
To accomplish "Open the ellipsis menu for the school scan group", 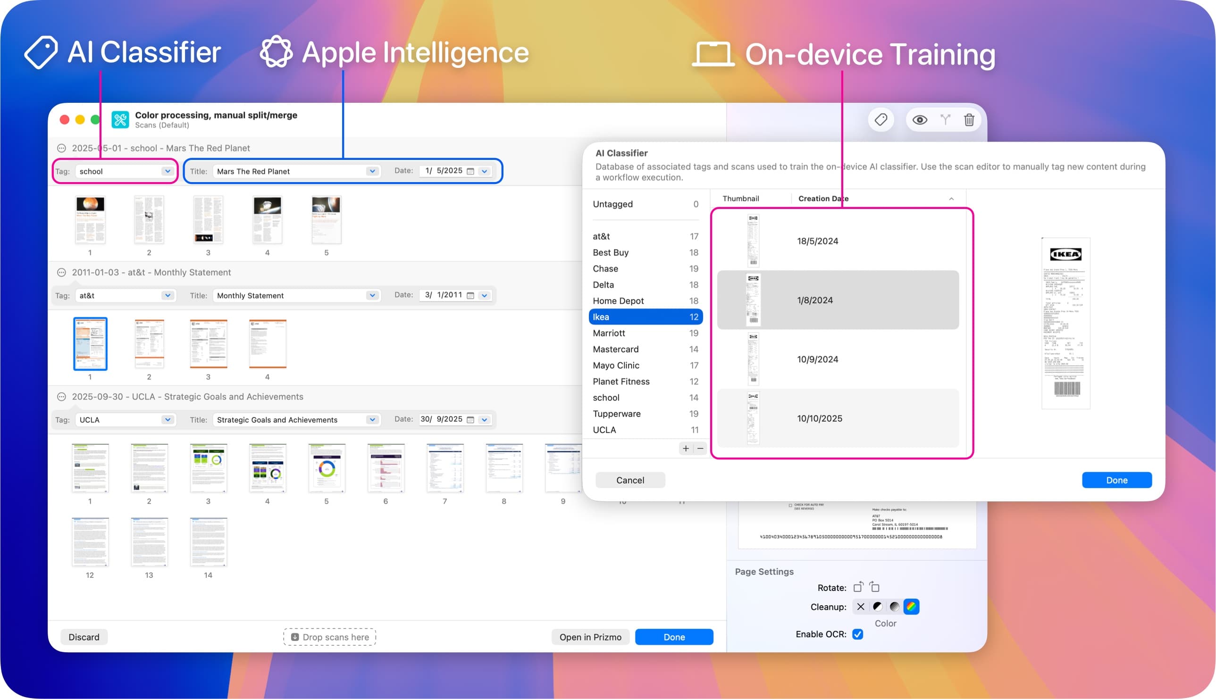I will coord(61,148).
